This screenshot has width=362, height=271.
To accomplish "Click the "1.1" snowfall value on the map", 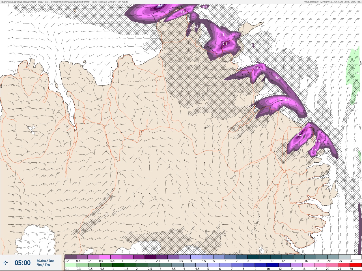I will tap(222, 35).
